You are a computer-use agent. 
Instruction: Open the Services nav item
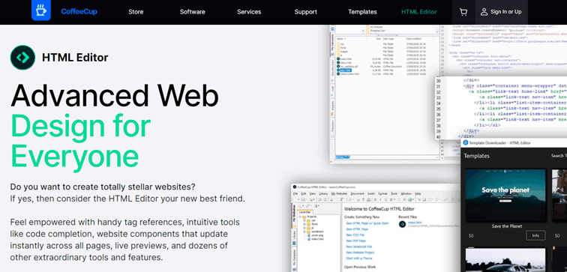[x=249, y=12]
